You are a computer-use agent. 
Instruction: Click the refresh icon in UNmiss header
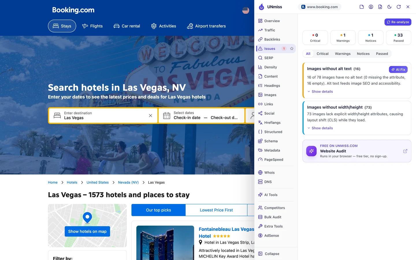399,7
